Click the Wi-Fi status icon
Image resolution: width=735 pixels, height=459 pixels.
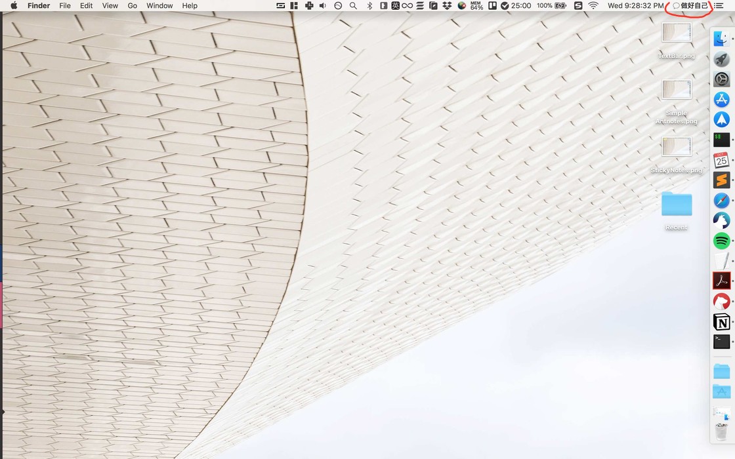point(593,6)
